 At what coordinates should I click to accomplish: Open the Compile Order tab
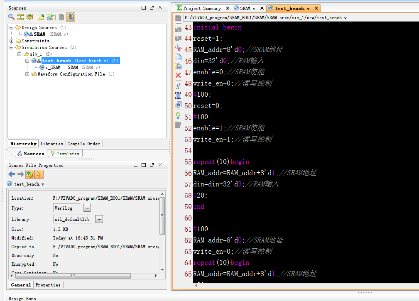[x=83, y=144]
